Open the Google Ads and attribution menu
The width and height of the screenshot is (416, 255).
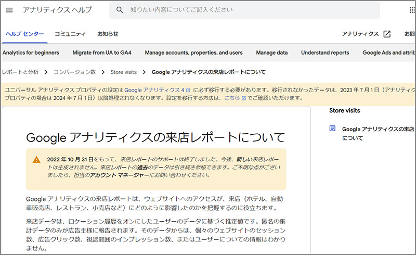389,53
